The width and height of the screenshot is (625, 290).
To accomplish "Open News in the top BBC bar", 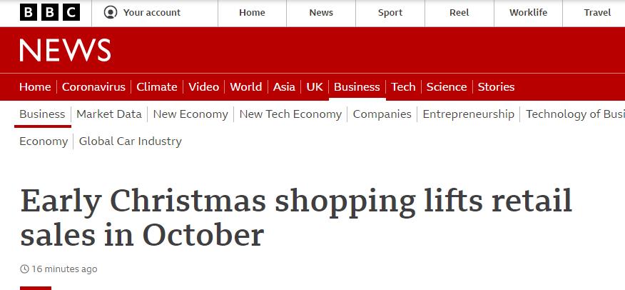I will coord(321,13).
